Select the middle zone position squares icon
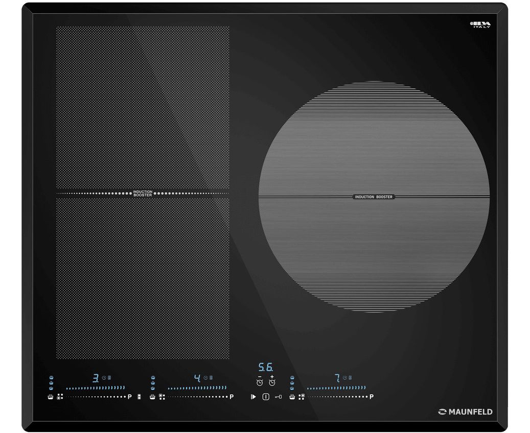530x433 pixels. coord(162,396)
